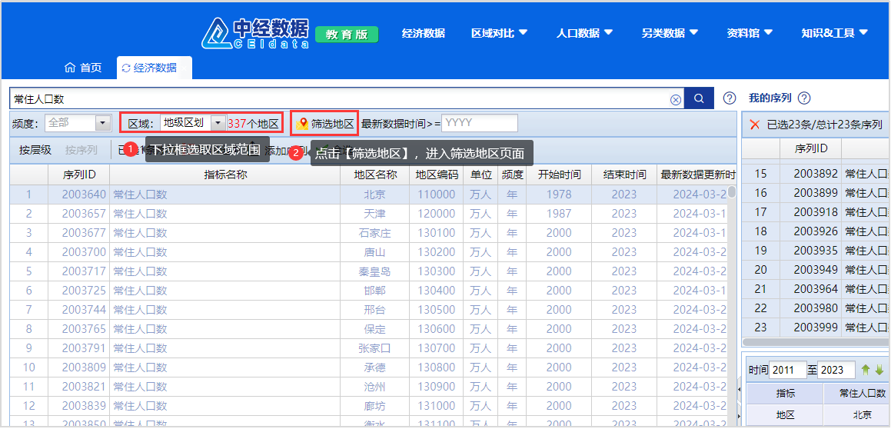Click the green down arrow near the time range
The image size is (891, 429).
(879, 370)
